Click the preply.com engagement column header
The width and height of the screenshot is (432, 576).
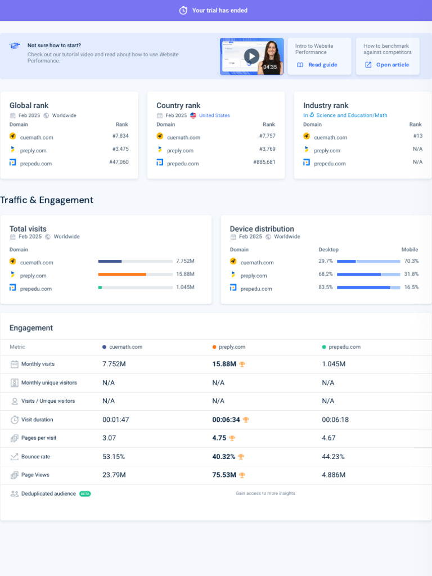point(232,347)
